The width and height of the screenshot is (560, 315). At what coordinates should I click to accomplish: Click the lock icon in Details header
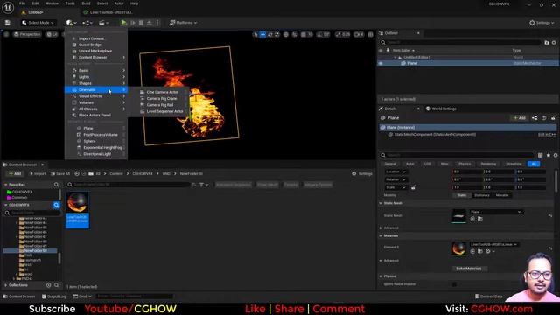[x=553, y=118]
